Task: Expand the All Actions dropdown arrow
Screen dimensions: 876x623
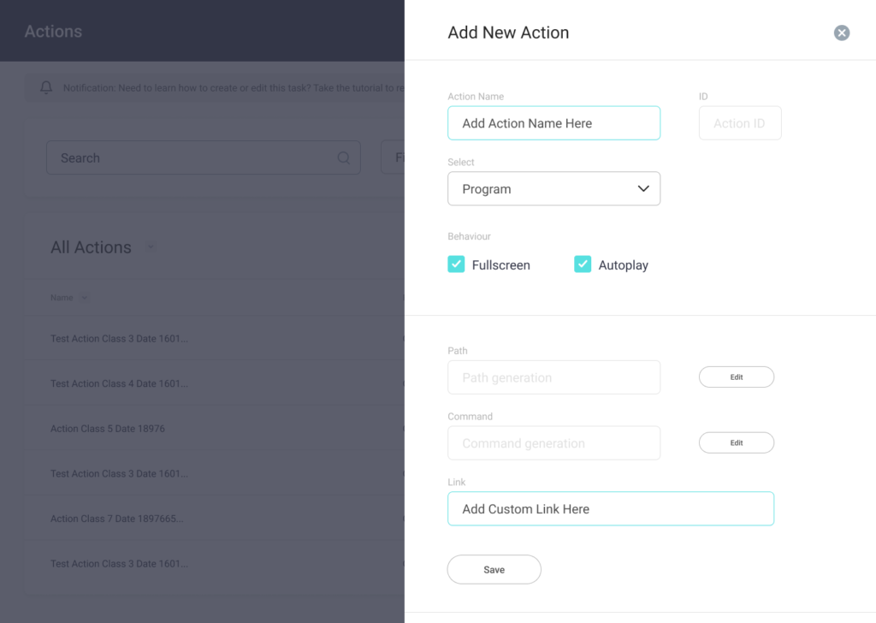Action: coord(151,247)
